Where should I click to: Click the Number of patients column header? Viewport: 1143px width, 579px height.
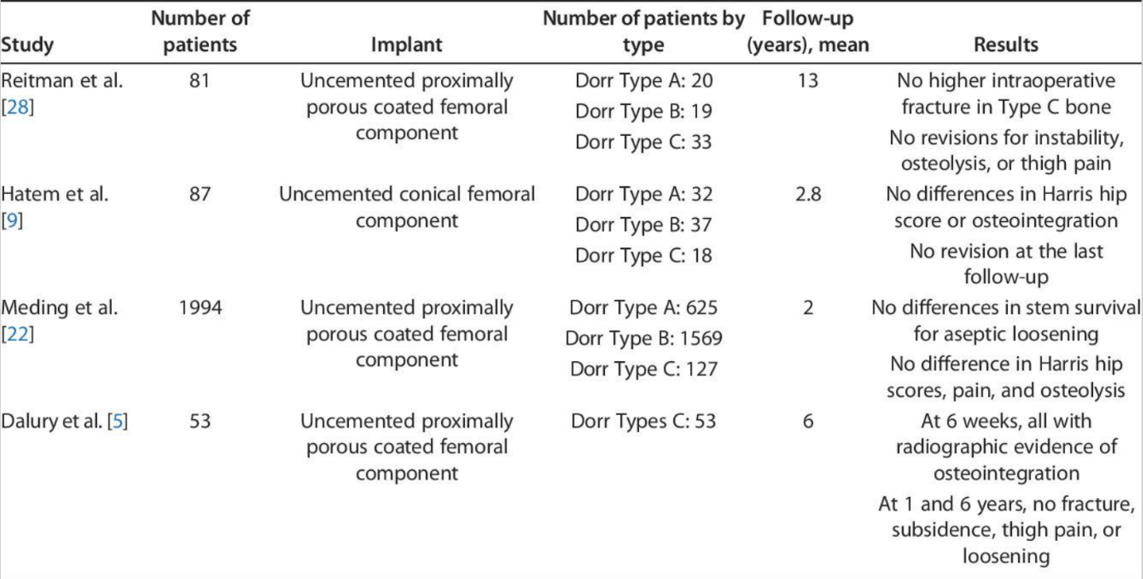199,31
